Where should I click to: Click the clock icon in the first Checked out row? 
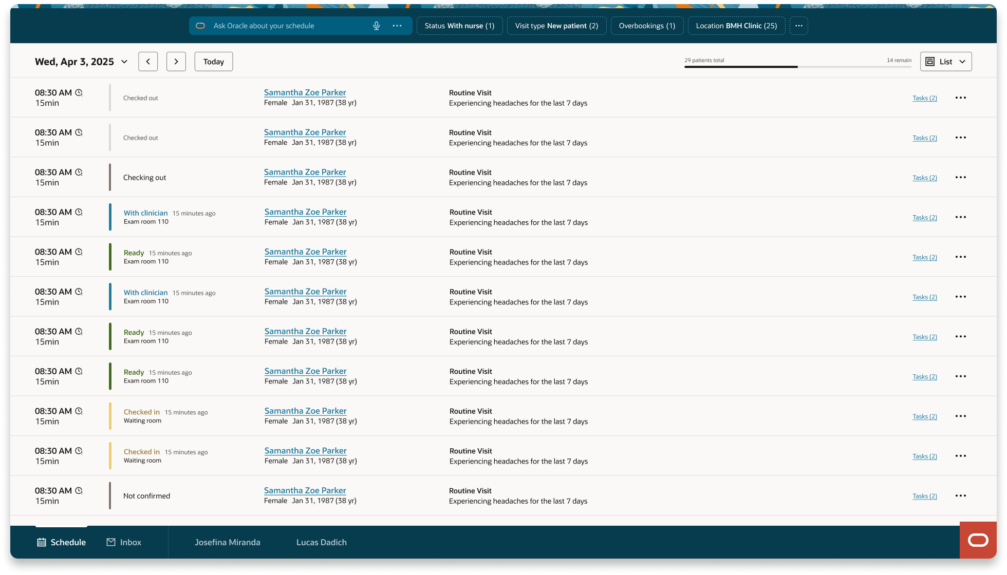tap(79, 92)
